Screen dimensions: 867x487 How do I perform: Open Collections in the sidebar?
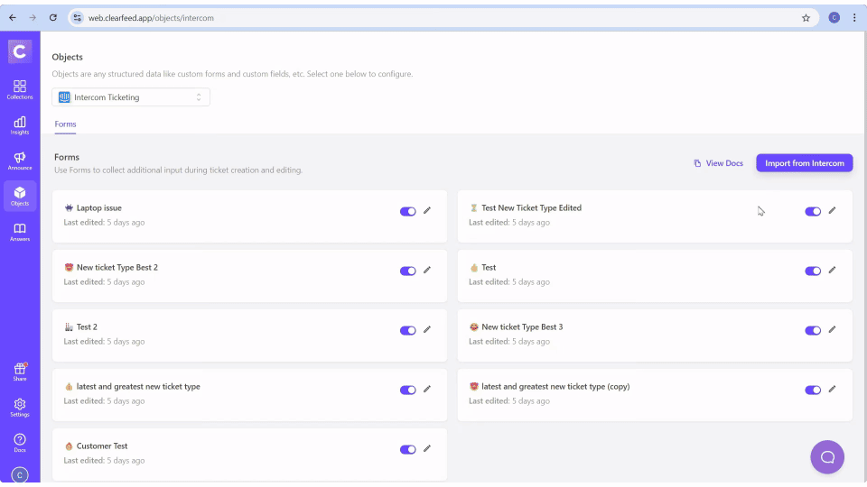20,89
